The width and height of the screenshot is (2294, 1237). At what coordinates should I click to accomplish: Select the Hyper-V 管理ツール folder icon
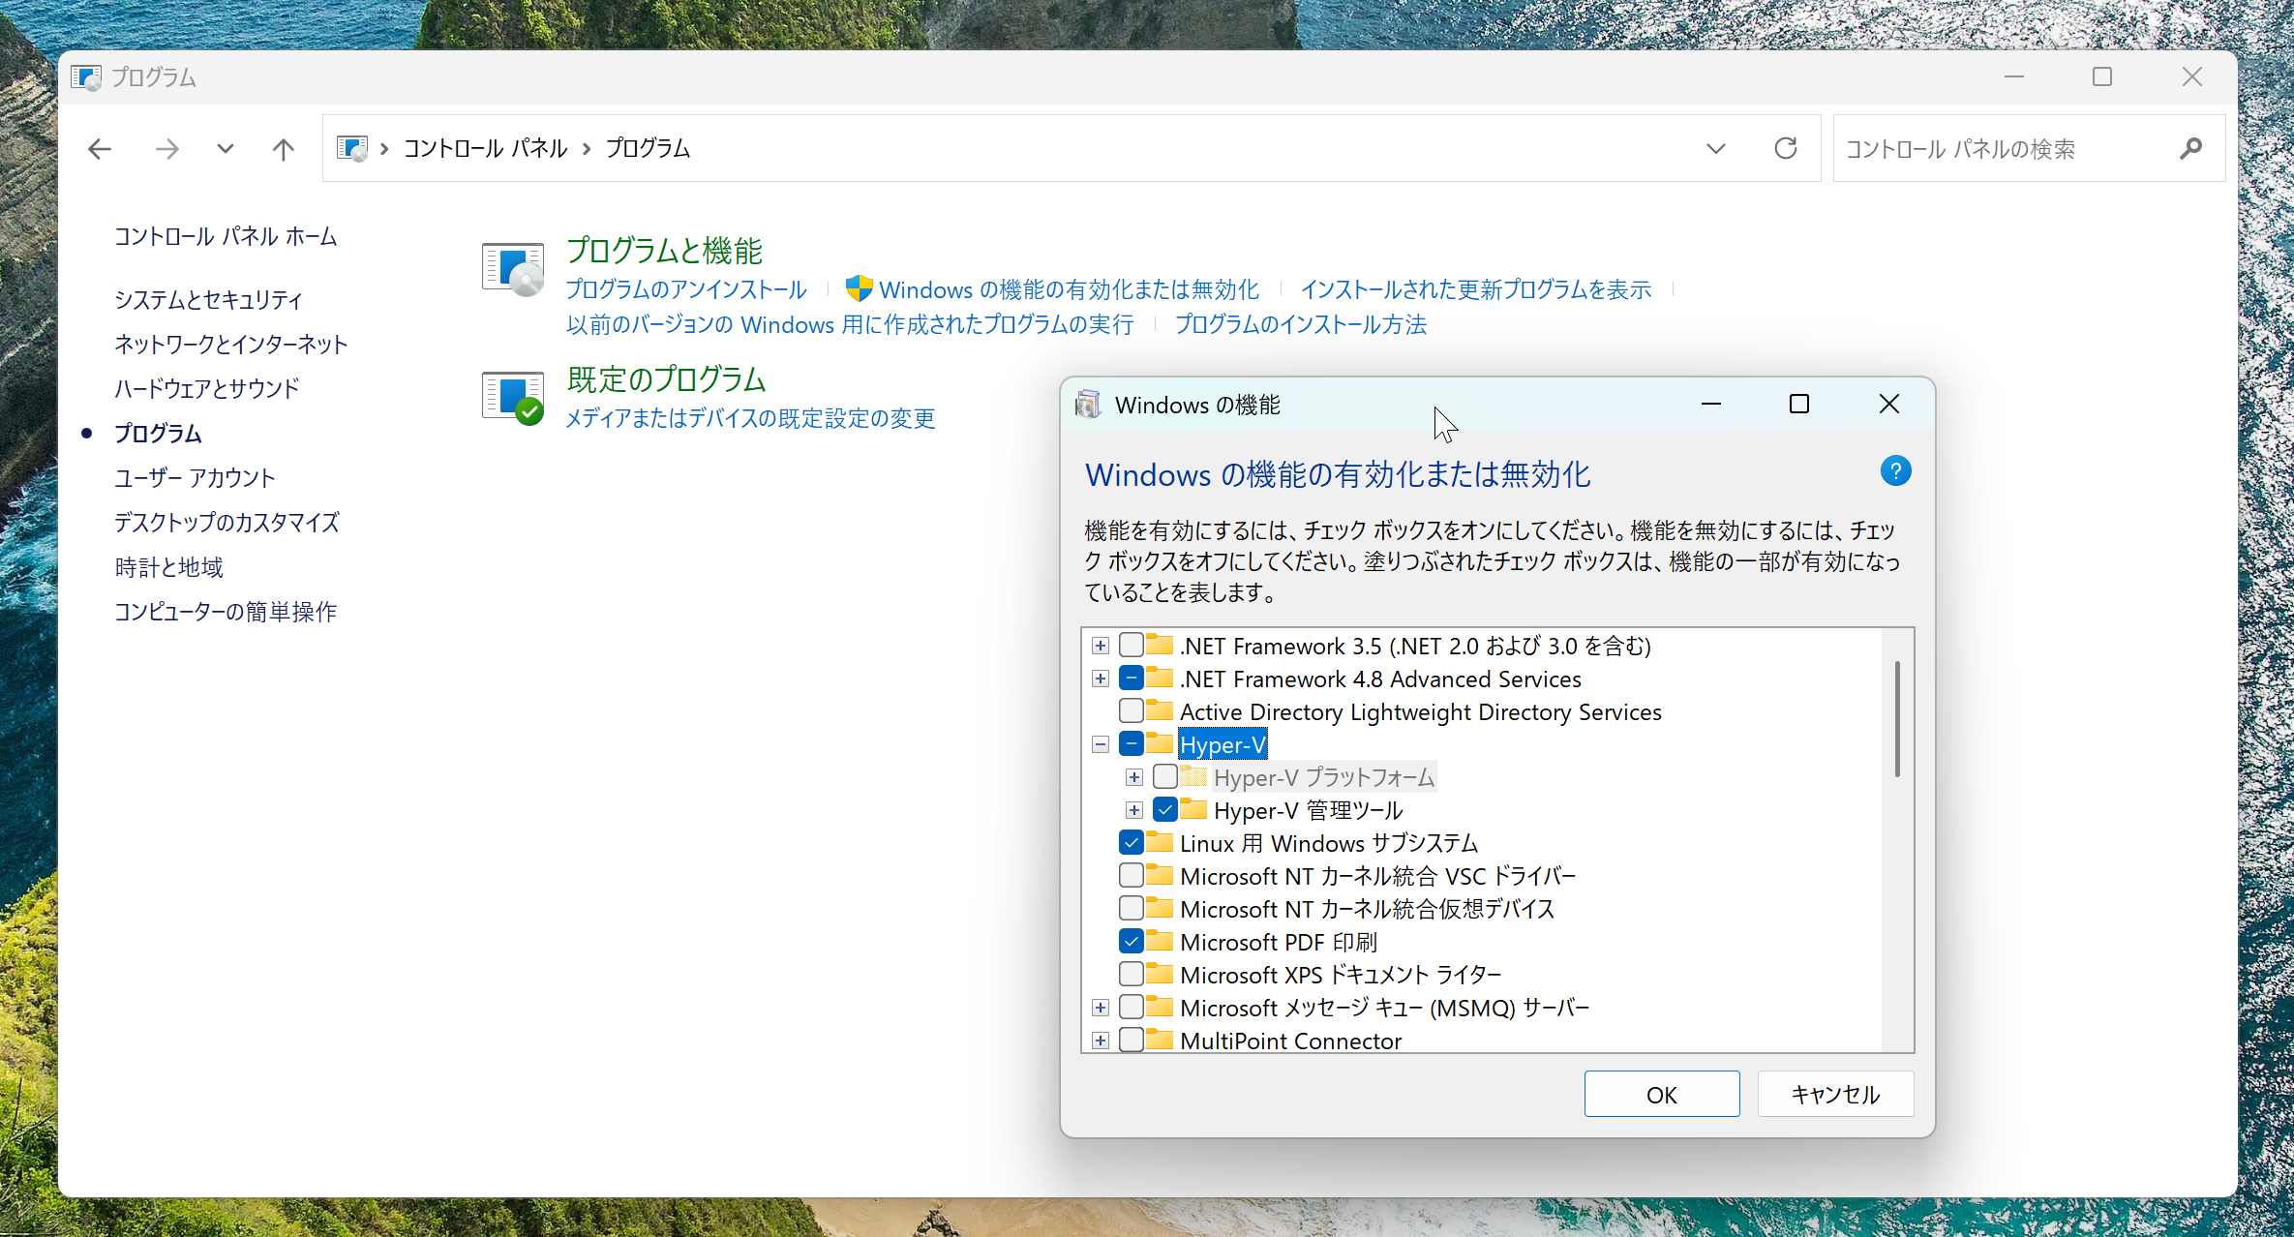click(x=1193, y=809)
